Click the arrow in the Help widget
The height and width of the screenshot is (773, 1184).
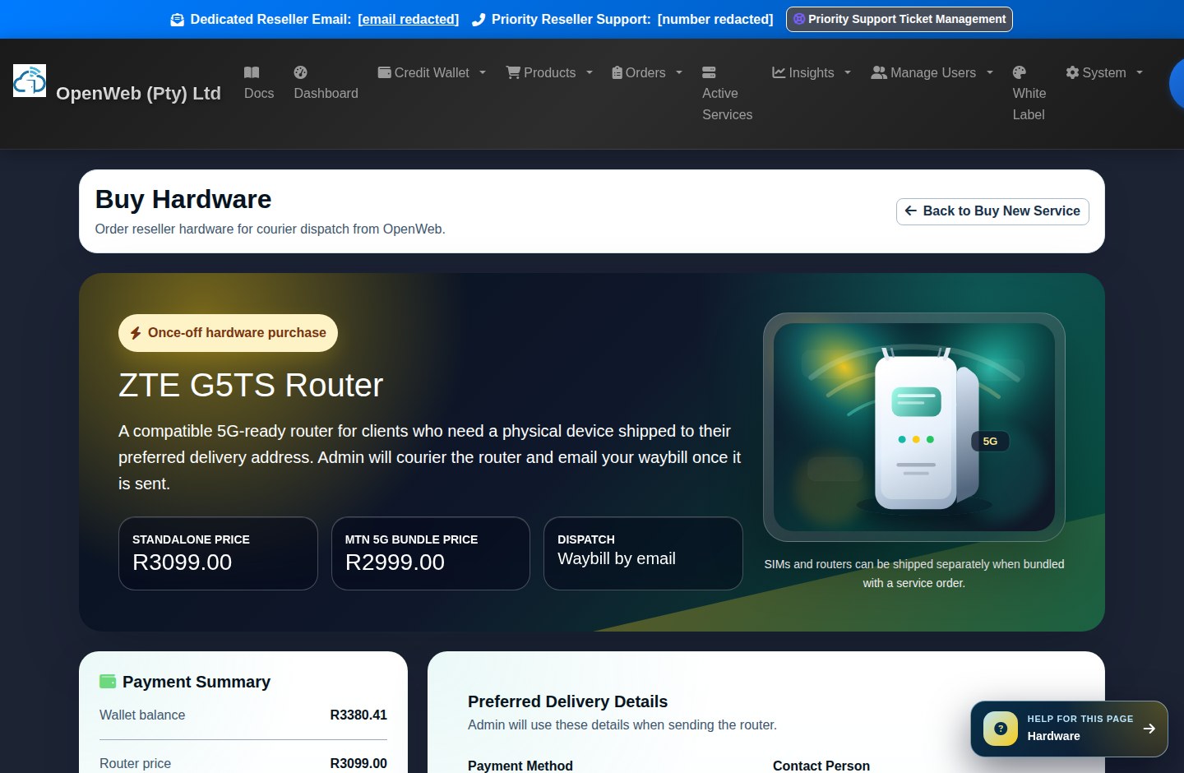[x=1149, y=729]
